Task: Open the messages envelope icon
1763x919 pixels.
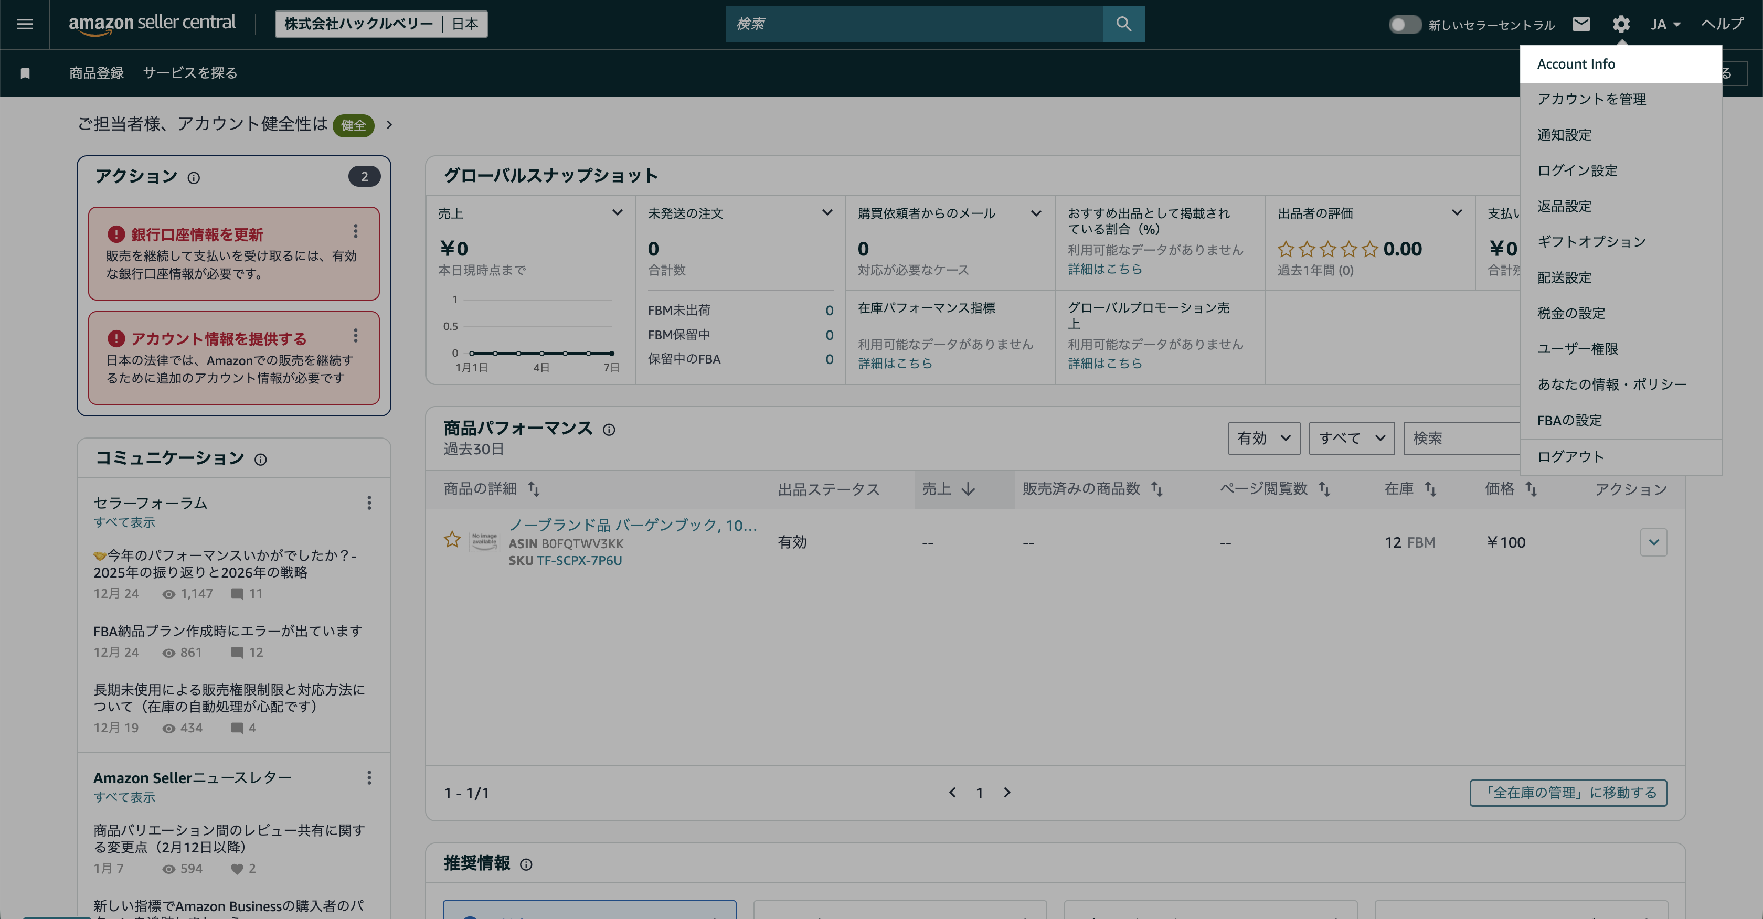Action: (x=1581, y=25)
